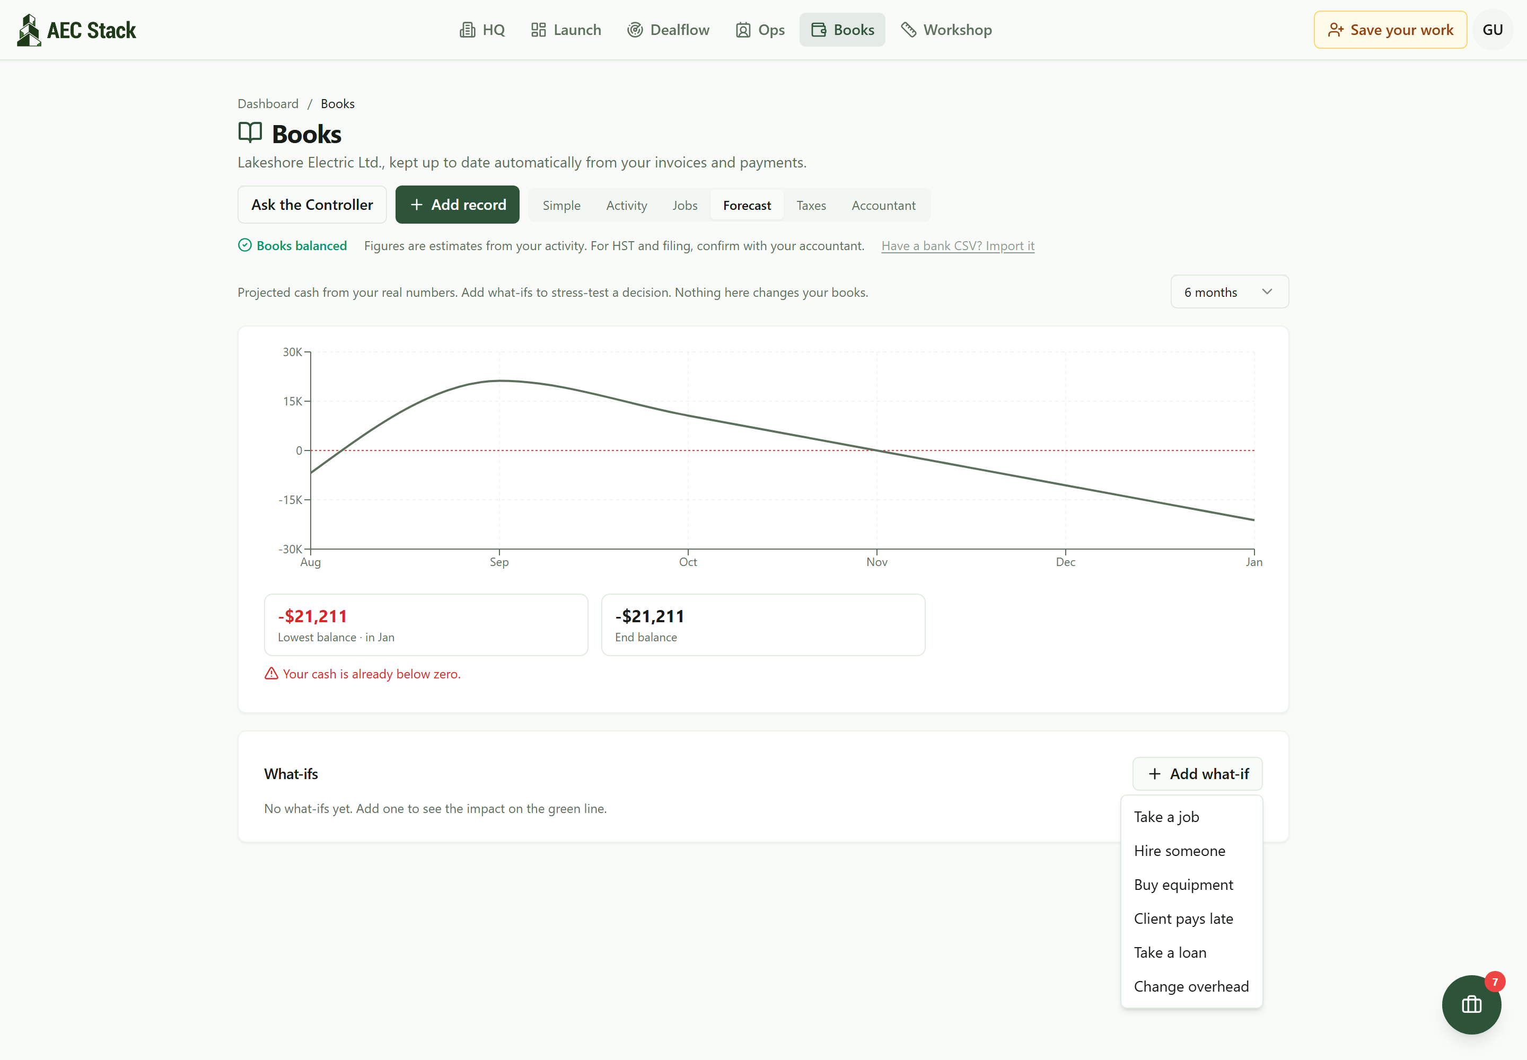The height and width of the screenshot is (1060, 1527).
Task: Select Buy equipment option
Action: coord(1191,885)
